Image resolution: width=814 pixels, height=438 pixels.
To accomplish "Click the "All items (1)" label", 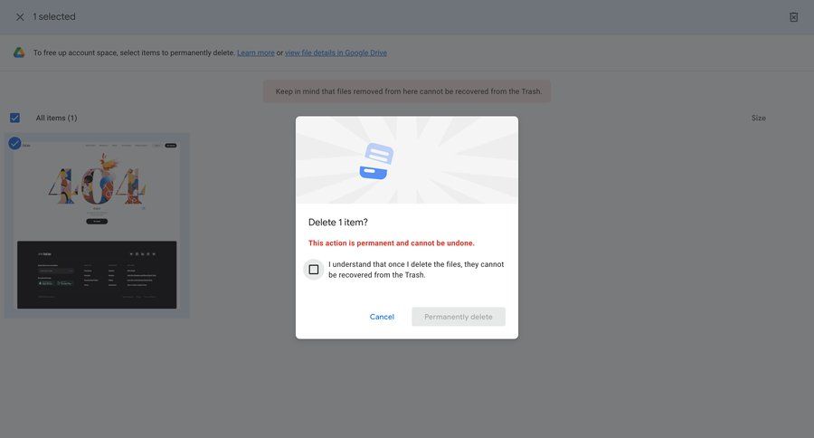I will coord(56,119).
